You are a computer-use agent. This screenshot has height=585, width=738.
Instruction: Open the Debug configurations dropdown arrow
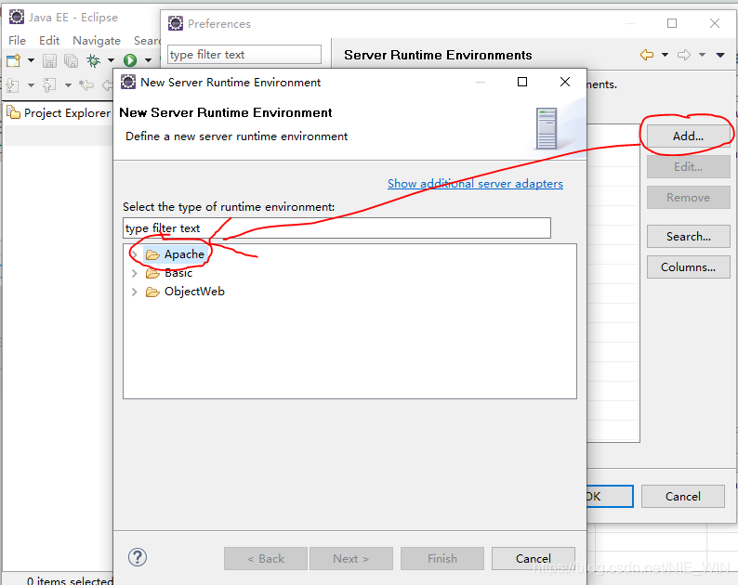pyautogui.click(x=112, y=60)
